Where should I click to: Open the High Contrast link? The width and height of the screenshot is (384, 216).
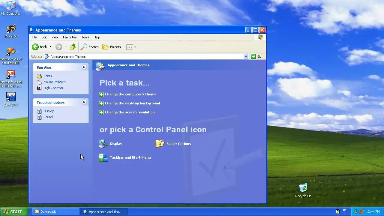pyautogui.click(x=53, y=88)
